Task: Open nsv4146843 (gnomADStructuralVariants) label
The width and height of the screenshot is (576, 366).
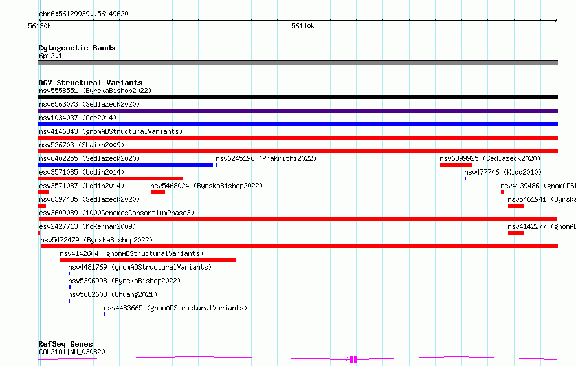Action: pyautogui.click(x=111, y=131)
